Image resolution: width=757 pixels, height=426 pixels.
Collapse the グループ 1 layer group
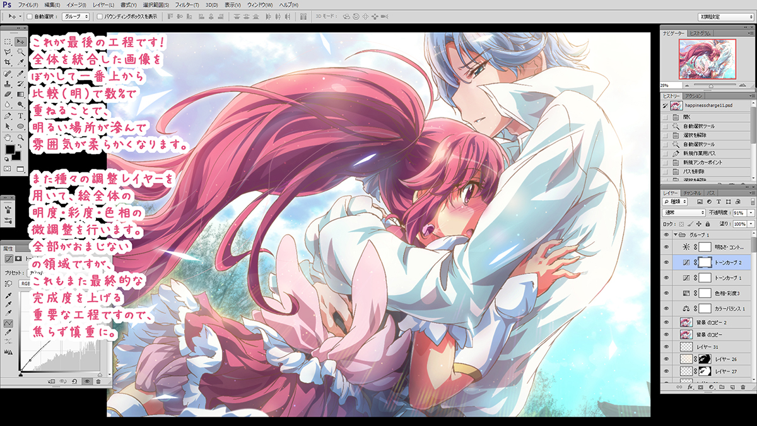pos(676,234)
